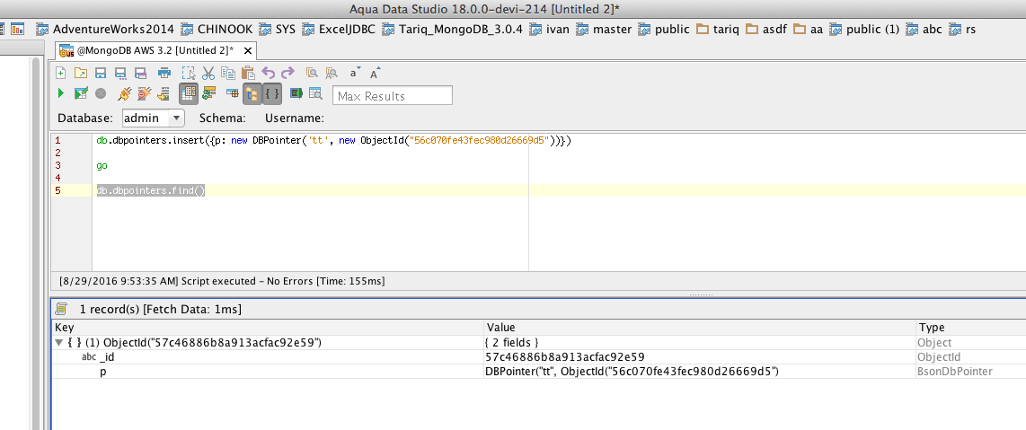Open the CHINOOK bookmark
Screen dimensions: 1026x430
tap(218, 29)
